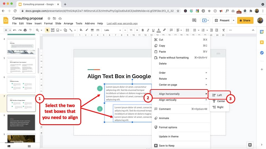
Task: Click the Border color pencil icon
Action: coord(87,30)
